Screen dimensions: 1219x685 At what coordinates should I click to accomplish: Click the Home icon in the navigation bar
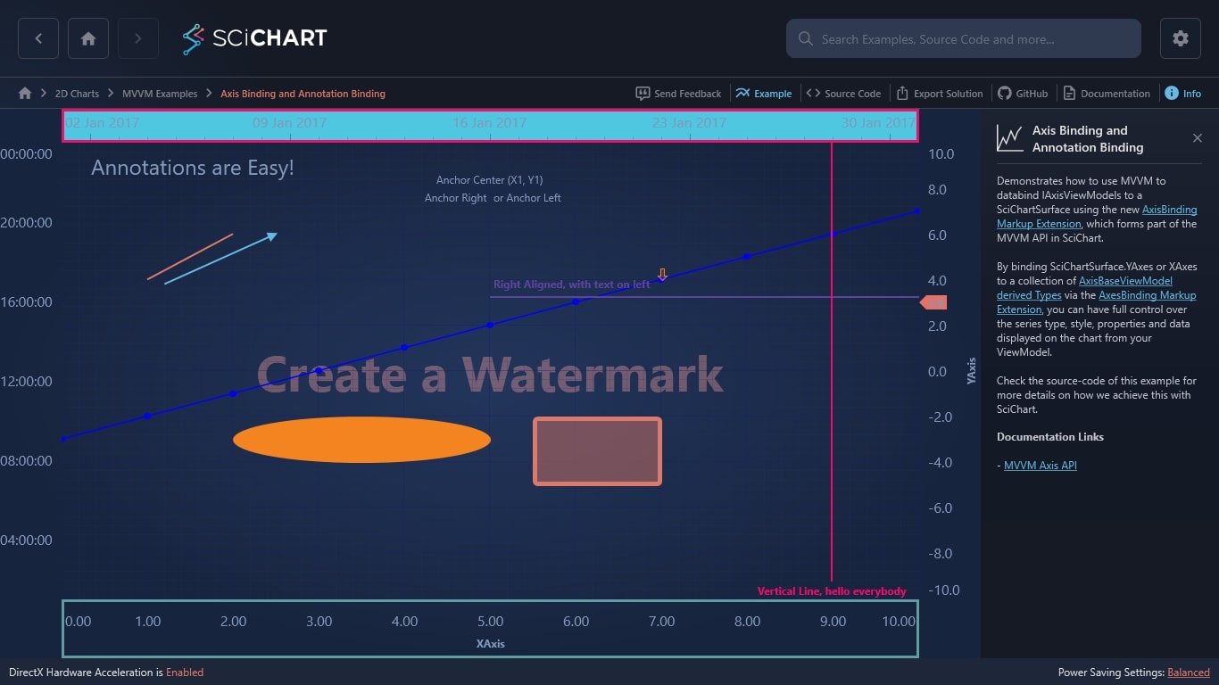(87, 38)
